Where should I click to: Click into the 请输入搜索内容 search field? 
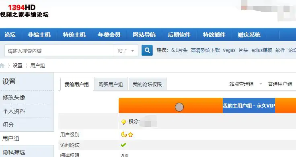tap(59, 51)
